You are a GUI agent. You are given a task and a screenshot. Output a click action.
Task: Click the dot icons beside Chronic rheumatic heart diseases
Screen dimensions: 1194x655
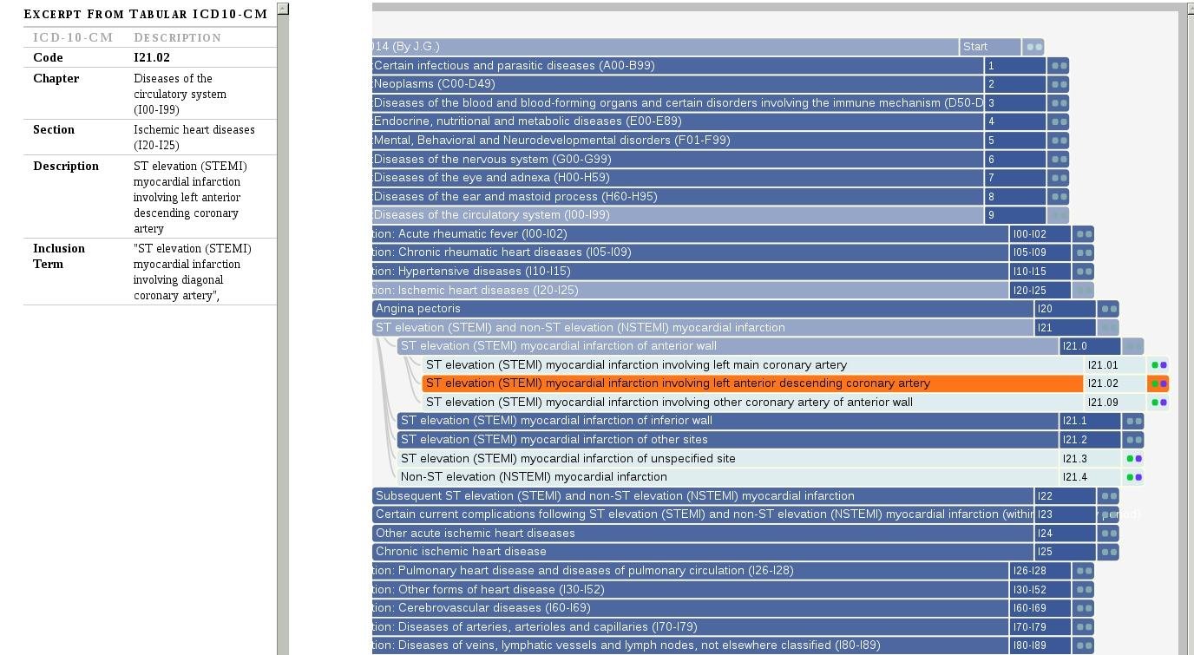coord(1085,252)
